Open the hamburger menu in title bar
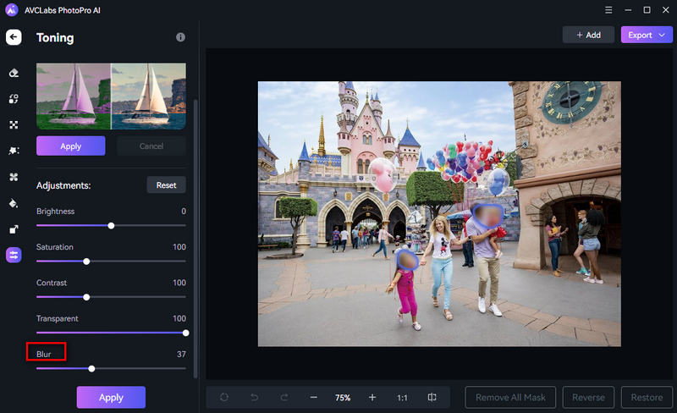 point(608,9)
